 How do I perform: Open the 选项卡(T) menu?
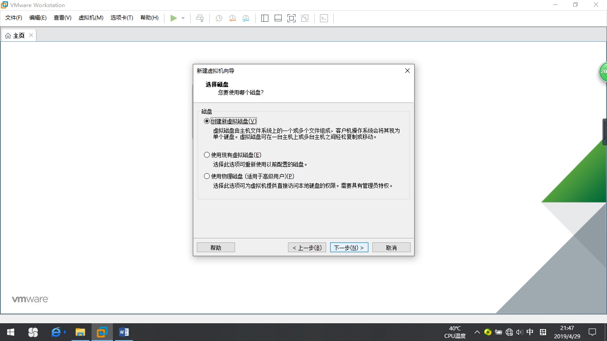(x=122, y=18)
